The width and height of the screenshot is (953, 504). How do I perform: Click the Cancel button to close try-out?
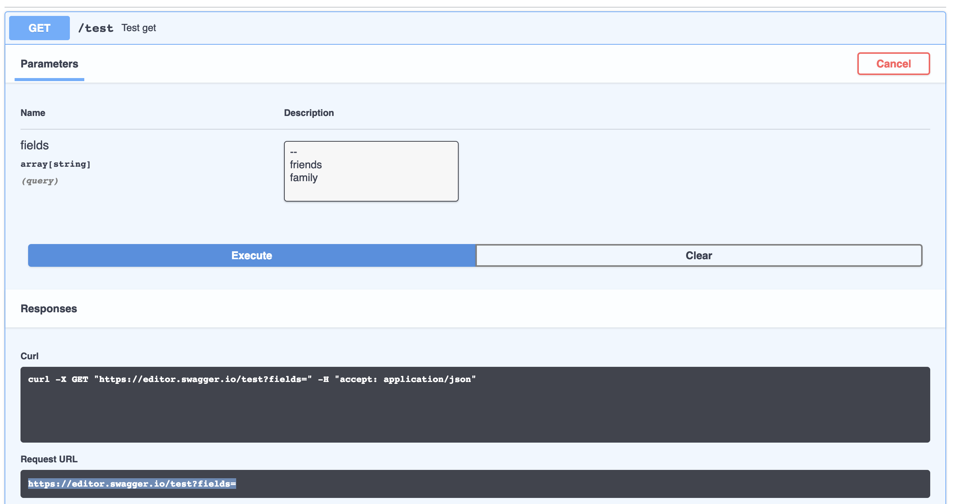(893, 63)
